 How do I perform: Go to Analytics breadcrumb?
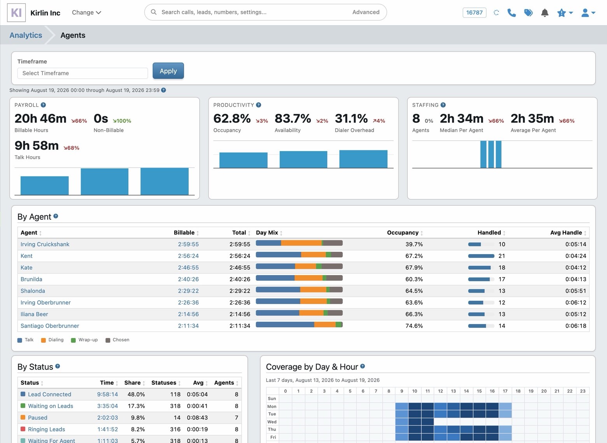tap(26, 35)
